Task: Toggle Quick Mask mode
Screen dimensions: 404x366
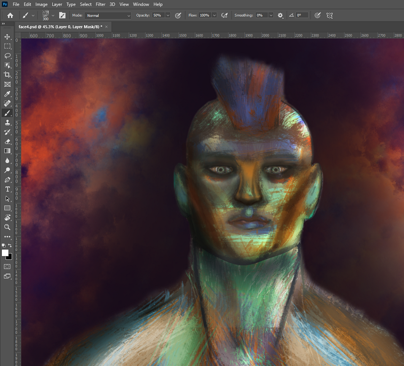Action: 7,267
